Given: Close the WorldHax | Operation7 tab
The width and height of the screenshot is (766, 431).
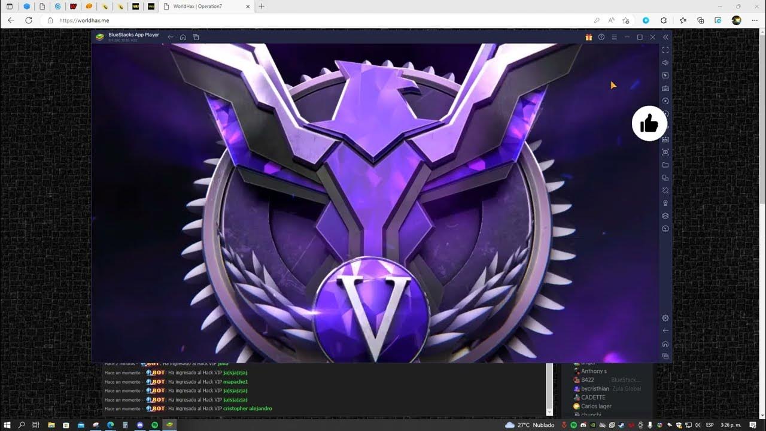Looking at the screenshot, I should pyautogui.click(x=248, y=7).
